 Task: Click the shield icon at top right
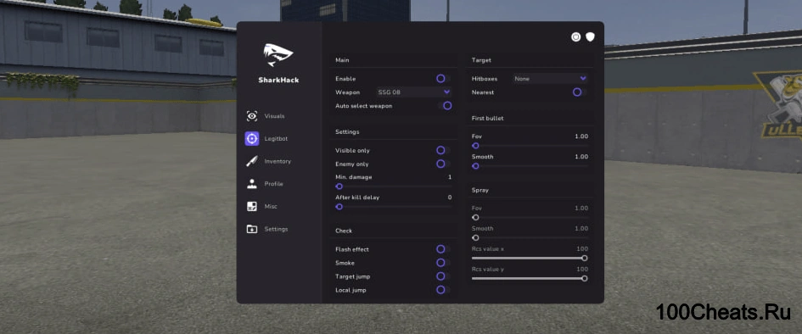(590, 36)
